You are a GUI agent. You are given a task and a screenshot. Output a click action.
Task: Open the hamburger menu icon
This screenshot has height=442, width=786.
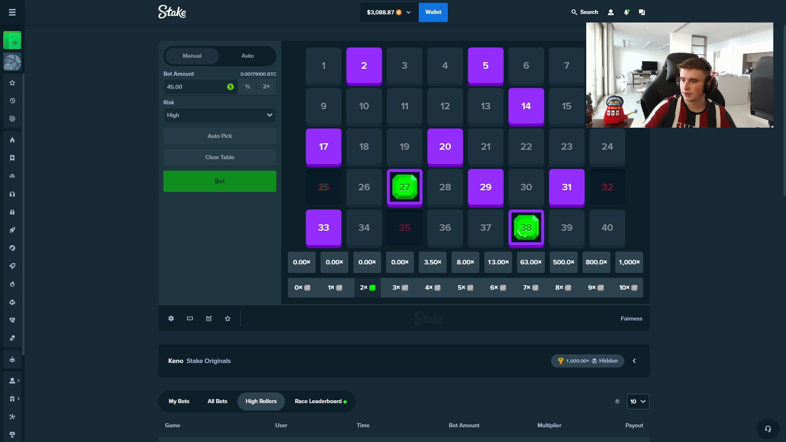pyautogui.click(x=12, y=12)
